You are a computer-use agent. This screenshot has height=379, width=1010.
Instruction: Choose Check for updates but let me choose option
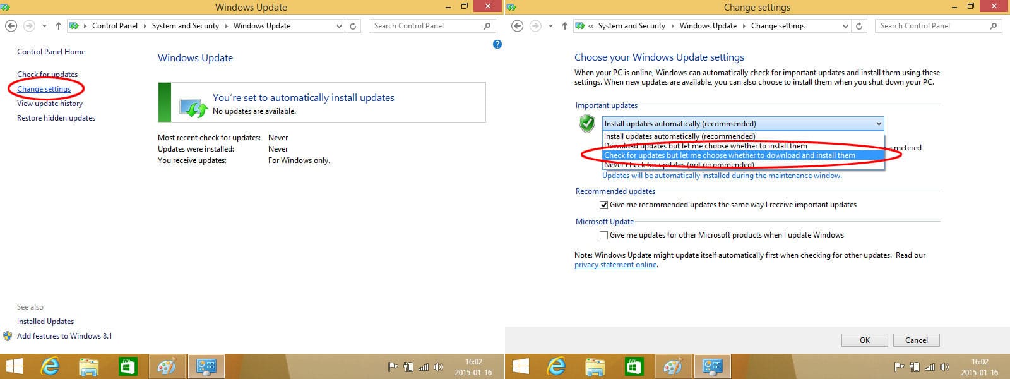click(x=743, y=155)
